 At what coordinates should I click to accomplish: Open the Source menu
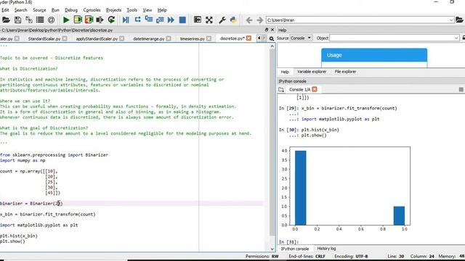pos(39,10)
